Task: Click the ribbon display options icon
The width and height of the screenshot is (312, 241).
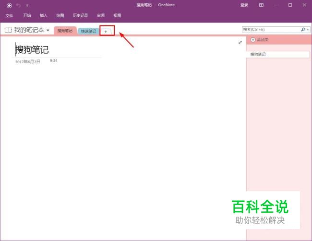Action: click(x=261, y=5)
